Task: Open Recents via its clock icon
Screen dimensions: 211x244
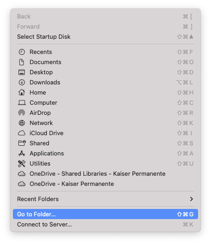Action: pos(22,52)
